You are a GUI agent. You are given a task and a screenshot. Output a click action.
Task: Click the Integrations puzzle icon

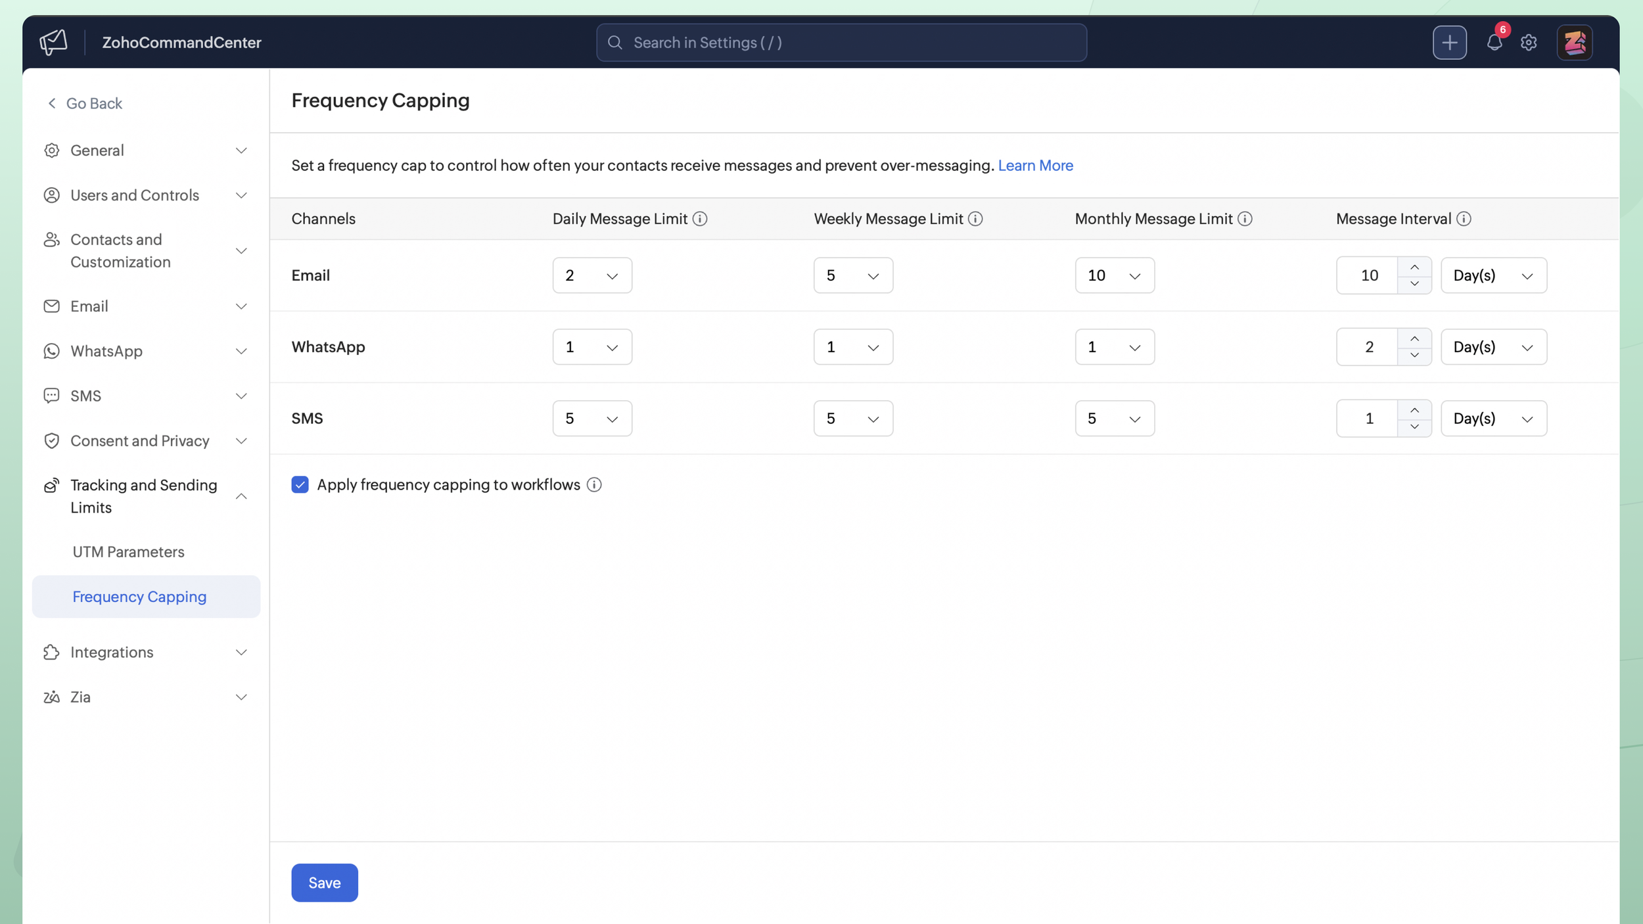click(51, 653)
